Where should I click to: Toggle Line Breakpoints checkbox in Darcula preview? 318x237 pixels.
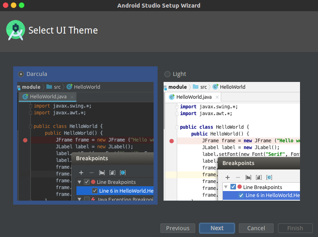point(87,182)
